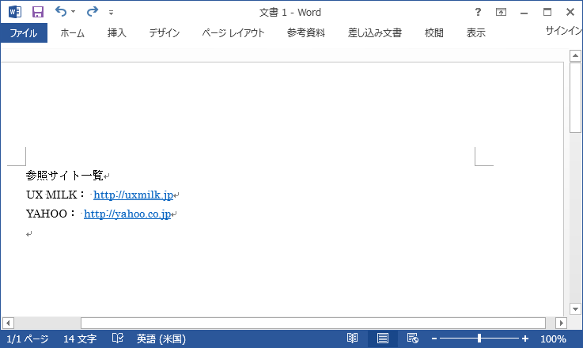Open Word Help question mark icon
Image resolution: width=583 pixels, height=348 pixels.
[477, 12]
